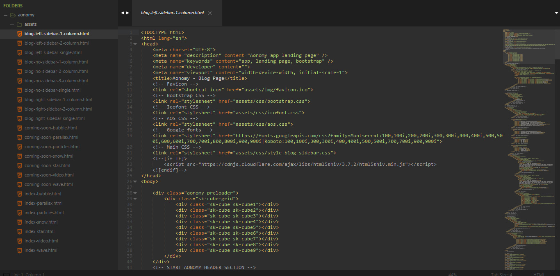Click HTML5 icon of blog-left-sidebar-2-column.html
The height and width of the screenshot is (276, 560).
click(19, 43)
